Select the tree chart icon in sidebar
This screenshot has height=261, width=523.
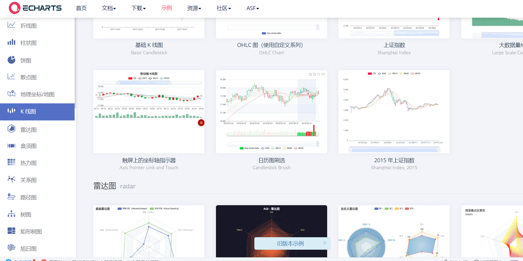pos(11,214)
